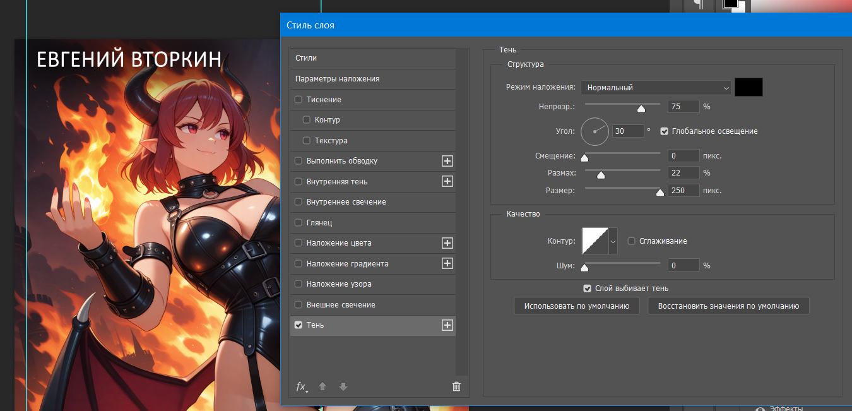
Task: Click Использовать по умолчанию button
Action: pos(577,306)
